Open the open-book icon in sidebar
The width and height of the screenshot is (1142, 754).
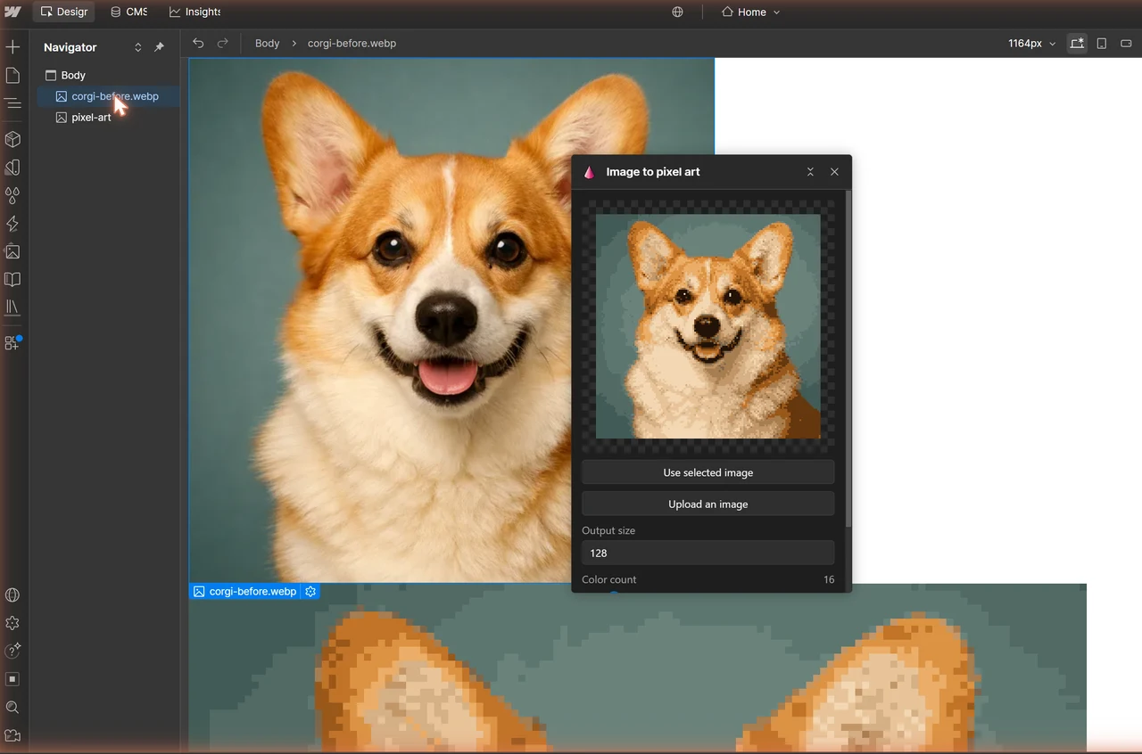(x=12, y=280)
